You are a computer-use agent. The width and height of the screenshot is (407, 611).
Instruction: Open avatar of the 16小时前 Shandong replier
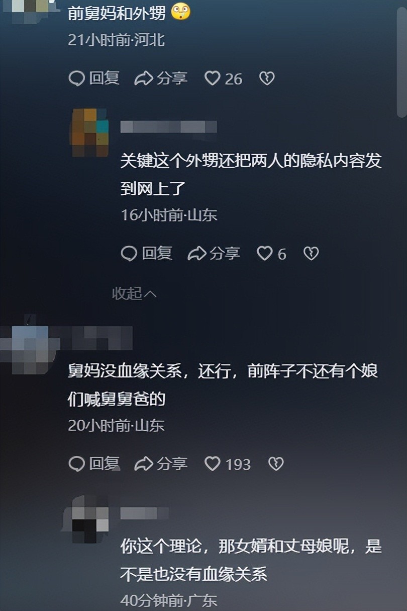coord(90,132)
